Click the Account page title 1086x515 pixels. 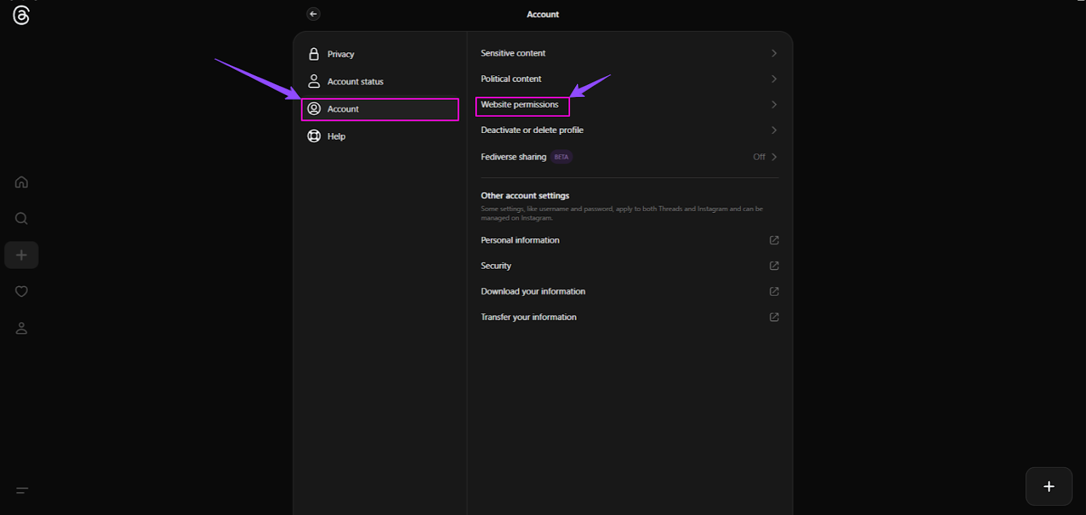(x=543, y=14)
